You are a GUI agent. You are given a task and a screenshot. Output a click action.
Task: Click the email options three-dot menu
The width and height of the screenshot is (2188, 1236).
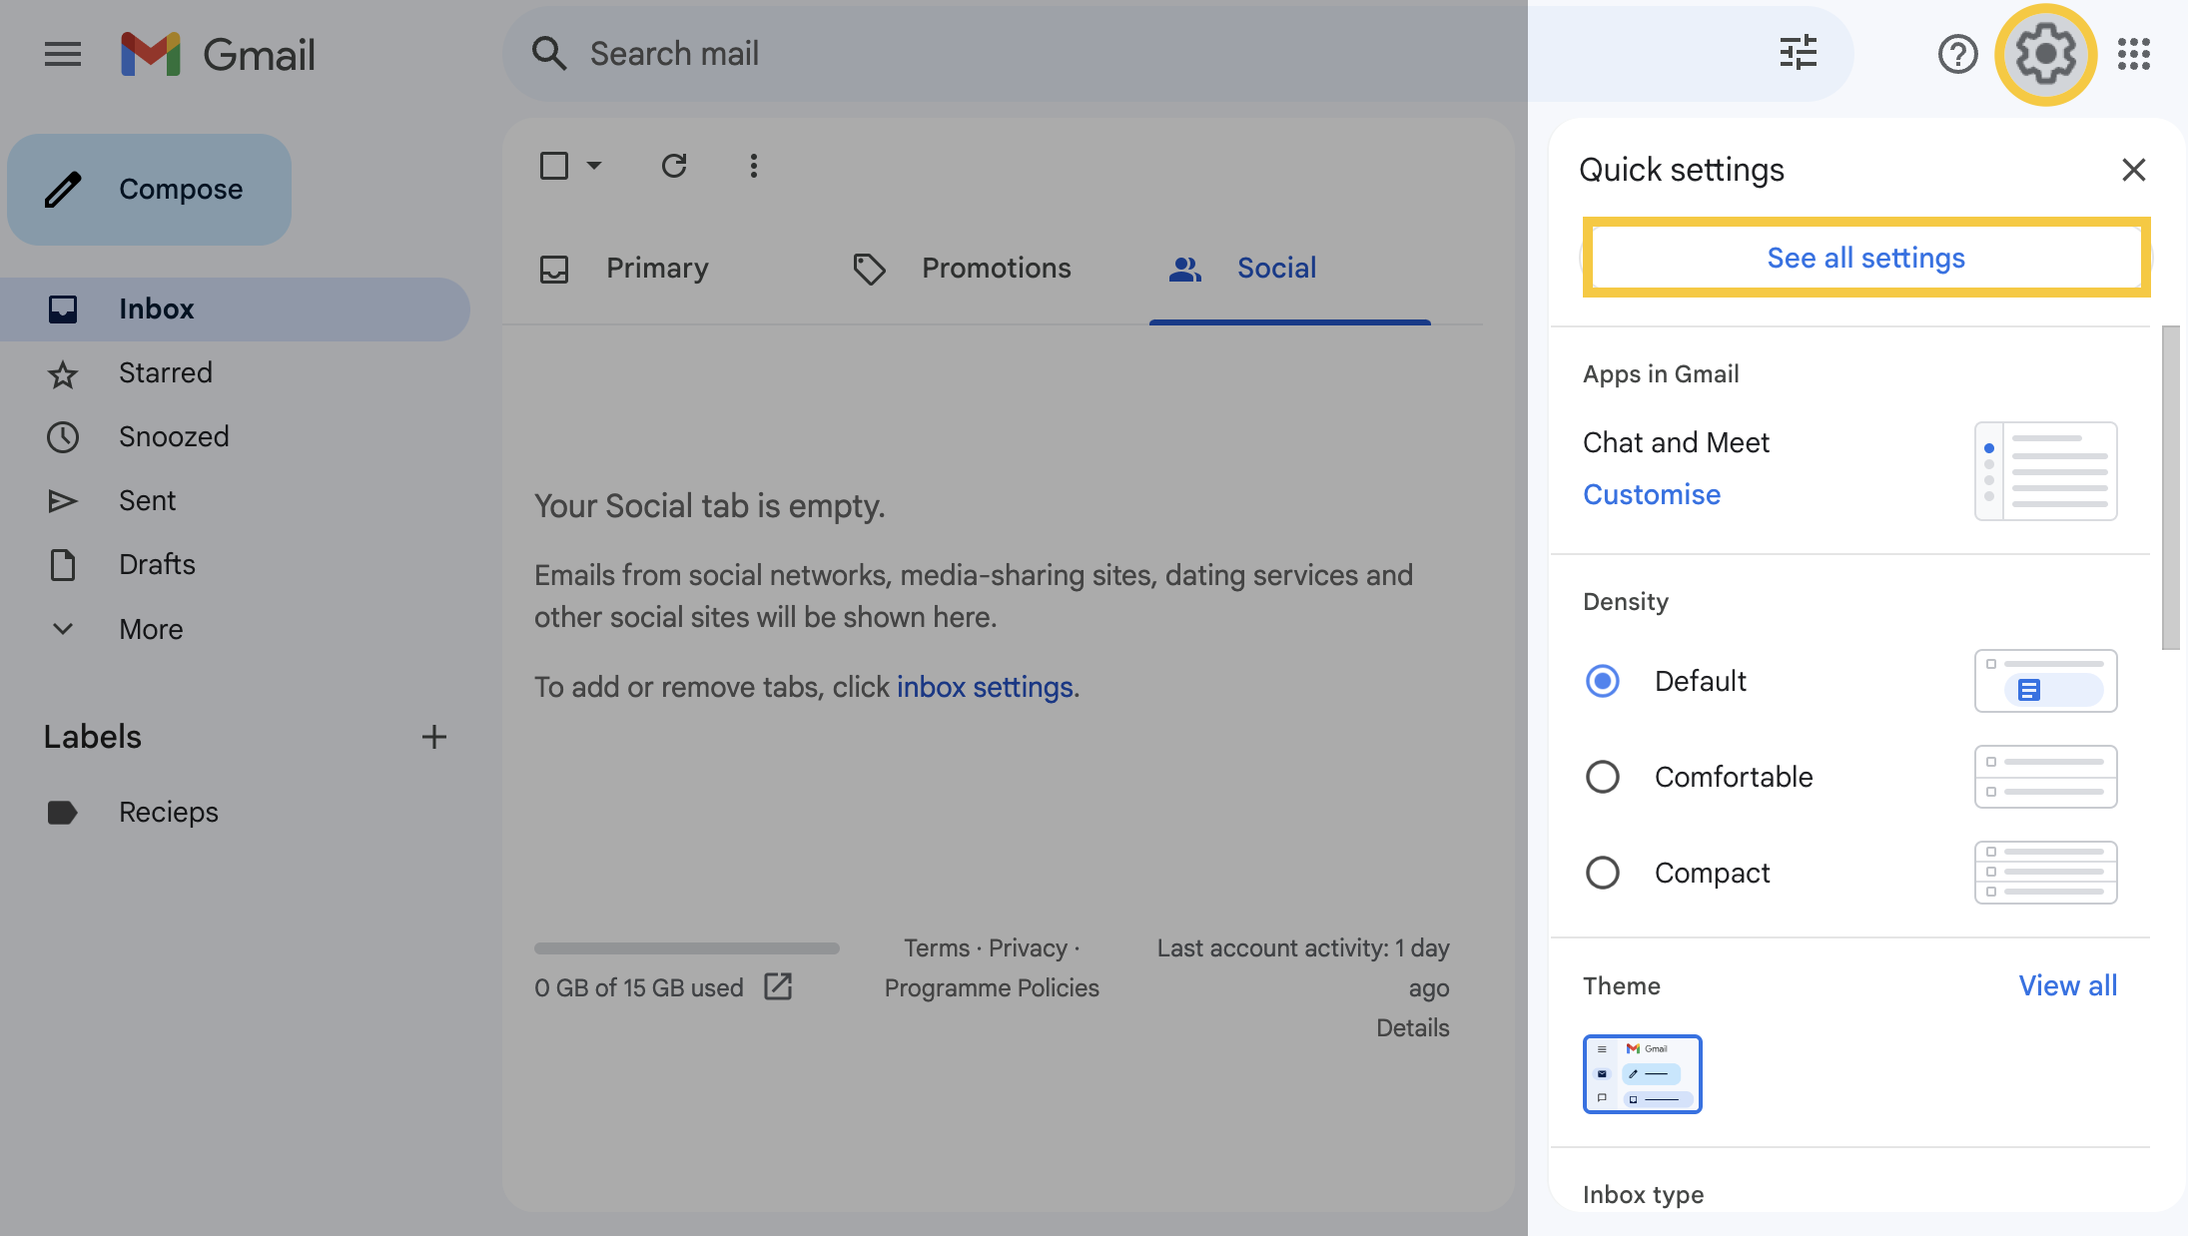[x=753, y=165]
